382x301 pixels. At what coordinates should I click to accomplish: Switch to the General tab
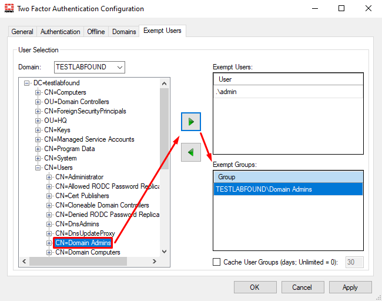point(22,32)
